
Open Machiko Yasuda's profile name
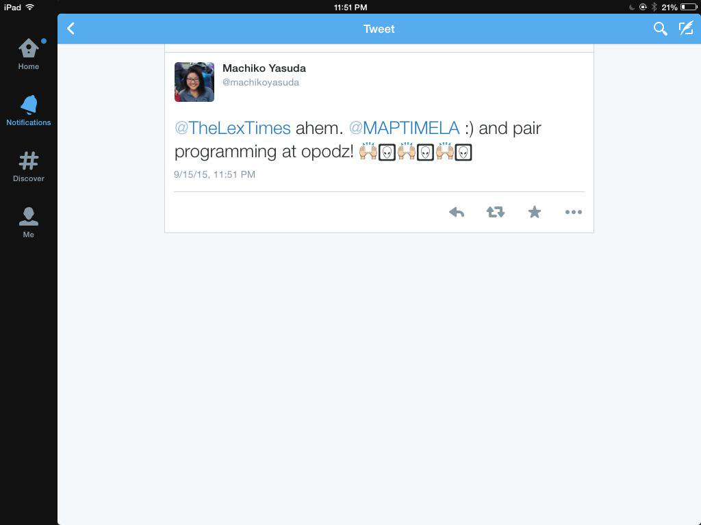point(264,68)
